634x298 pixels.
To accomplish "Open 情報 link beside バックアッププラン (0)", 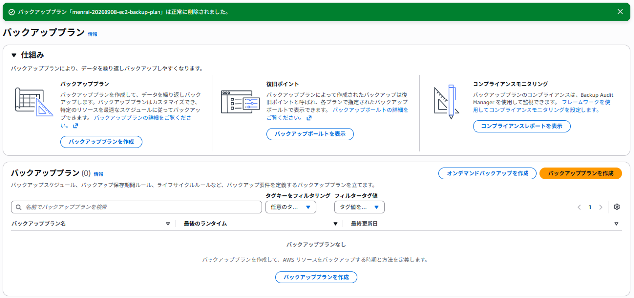I will pos(99,174).
